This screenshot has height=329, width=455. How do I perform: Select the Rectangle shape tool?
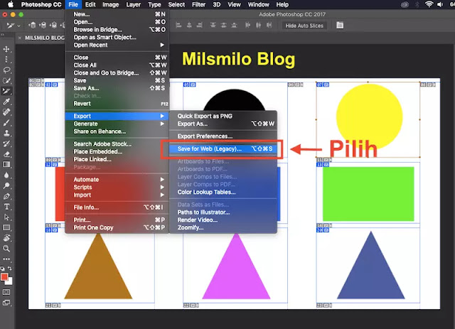pyautogui.click(x=6, y=227)
